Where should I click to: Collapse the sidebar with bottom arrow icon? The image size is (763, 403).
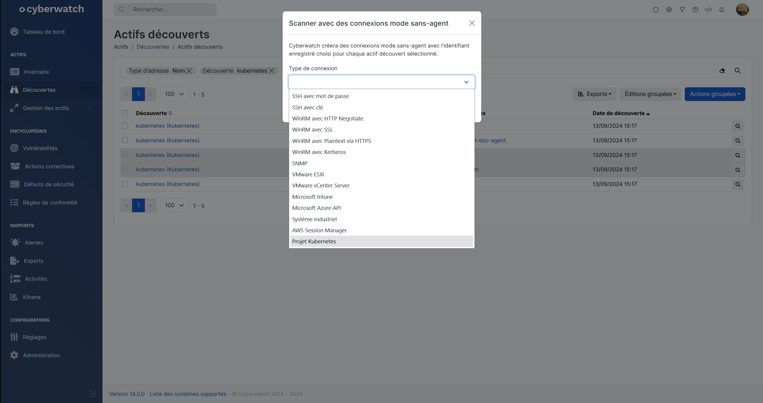[93, 393]
